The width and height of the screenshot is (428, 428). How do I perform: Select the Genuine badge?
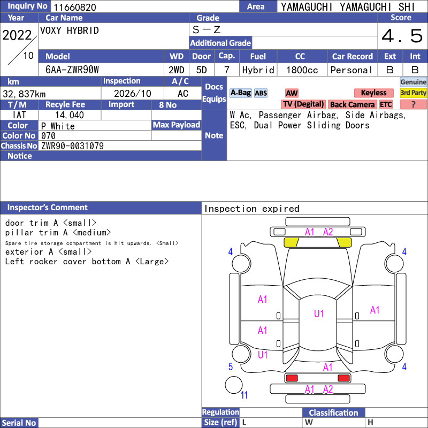pos(413,82)
